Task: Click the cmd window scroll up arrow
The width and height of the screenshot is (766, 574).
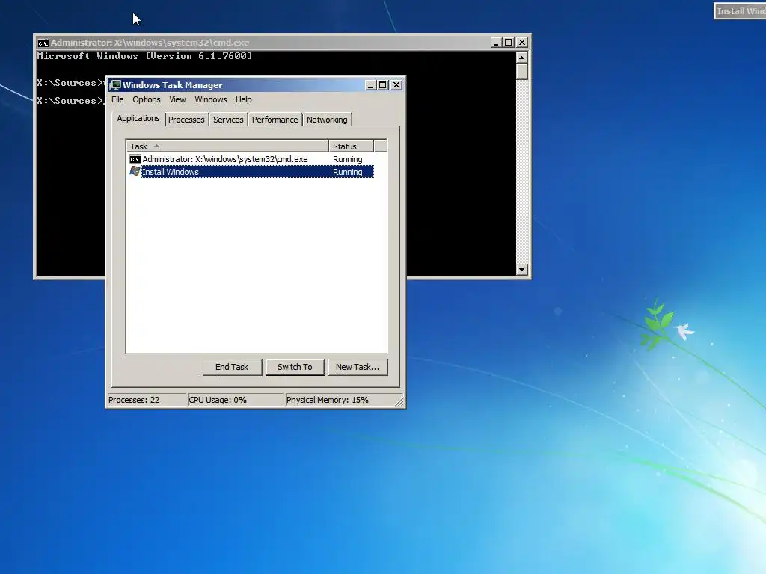Action: (521, 58)
